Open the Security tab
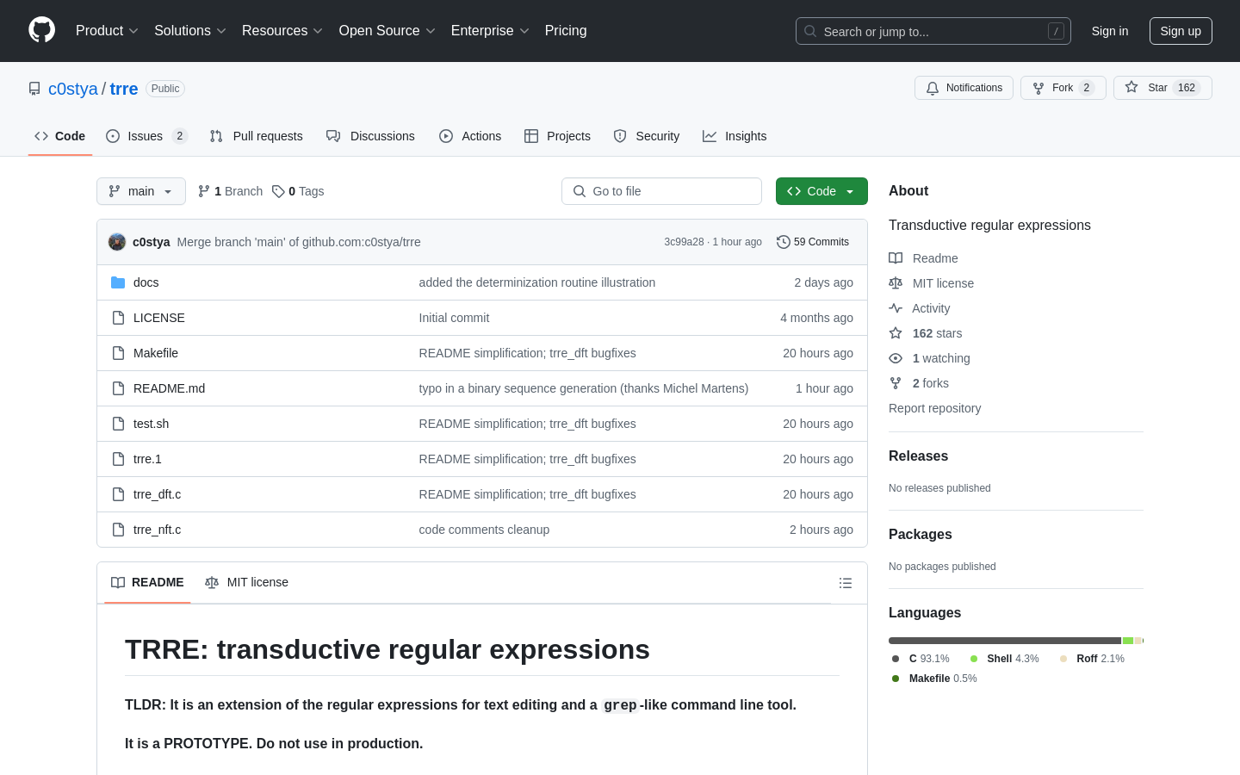The height and width of the screenshot is (775, 1240). click(647, 136)
